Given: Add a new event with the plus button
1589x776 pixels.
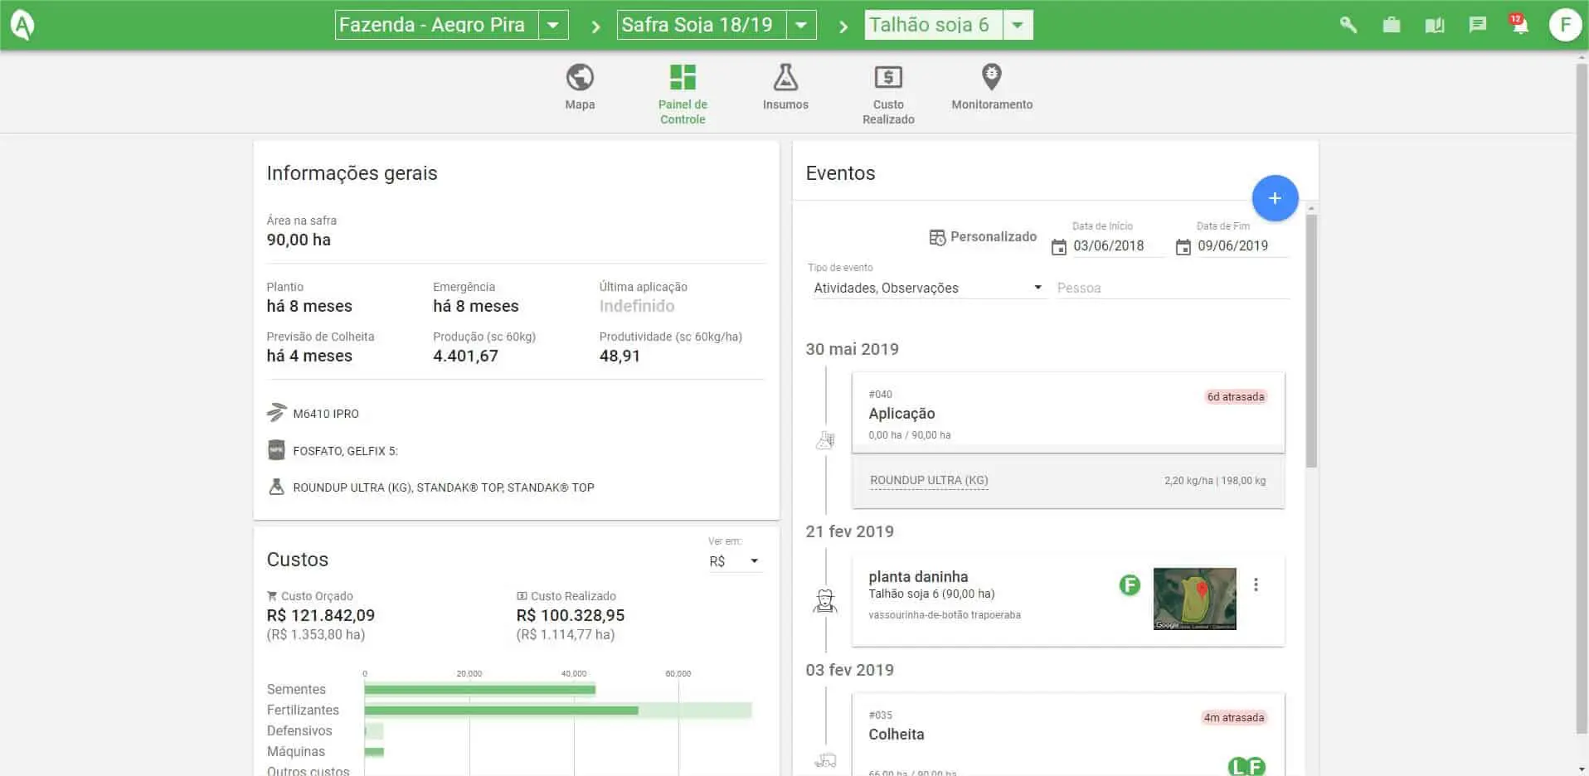Looking at the screenshot, I should (1275, 198).
